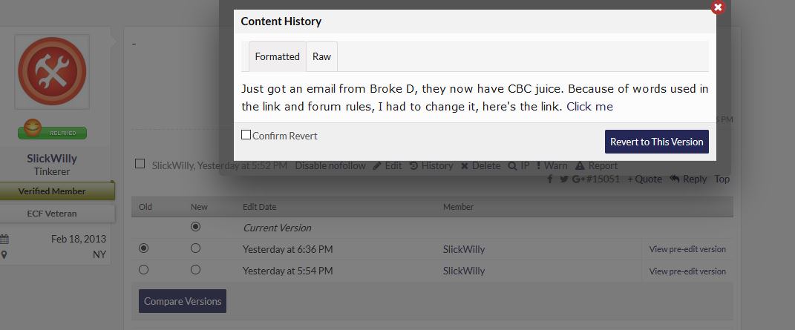Click the IP magnifier icon

pos(512,166)
